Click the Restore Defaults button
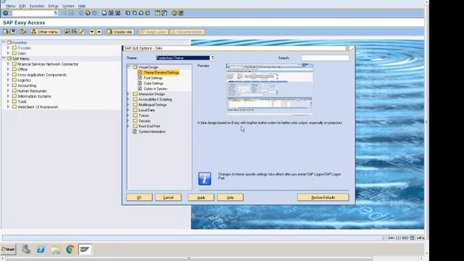Image resolution: width=464 pixels, height=261 pixels. 323,197
